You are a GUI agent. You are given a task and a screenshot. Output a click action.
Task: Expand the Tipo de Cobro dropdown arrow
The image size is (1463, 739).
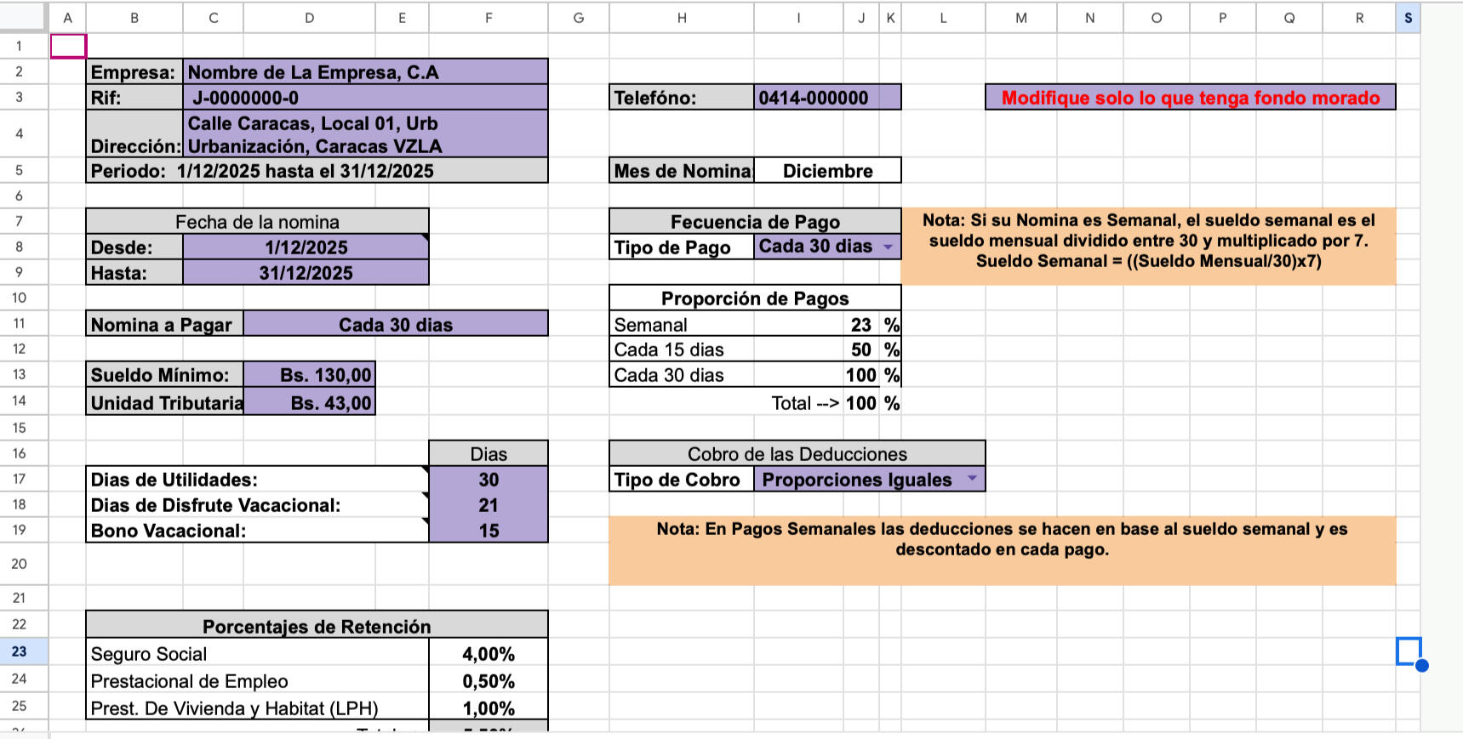972,480
